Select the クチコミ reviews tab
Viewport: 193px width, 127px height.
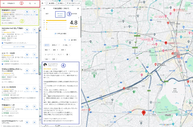[60, 14]
